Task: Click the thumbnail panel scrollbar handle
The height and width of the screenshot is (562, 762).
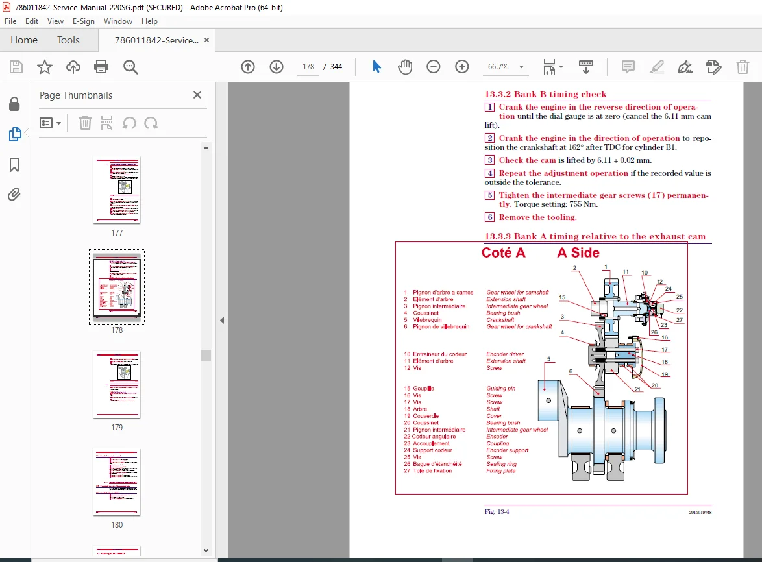Action: [x=206, y=355]
